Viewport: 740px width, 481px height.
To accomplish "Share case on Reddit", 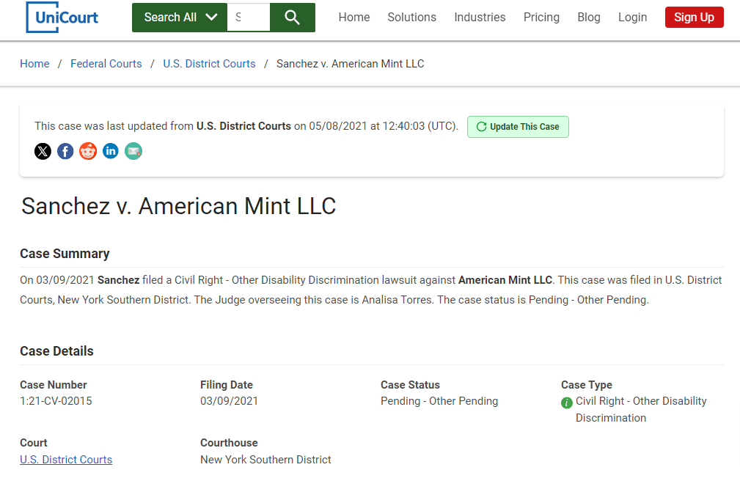I will coord(88,151).
